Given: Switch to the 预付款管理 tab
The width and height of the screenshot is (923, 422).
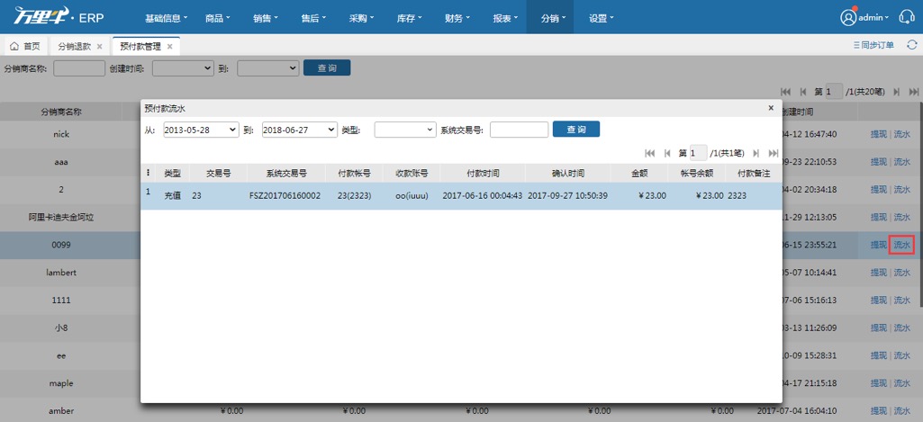Looking at the screenshot, I should (145, 46).
